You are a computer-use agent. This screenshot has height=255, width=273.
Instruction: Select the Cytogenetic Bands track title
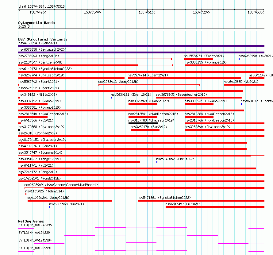tap(37, 23)
